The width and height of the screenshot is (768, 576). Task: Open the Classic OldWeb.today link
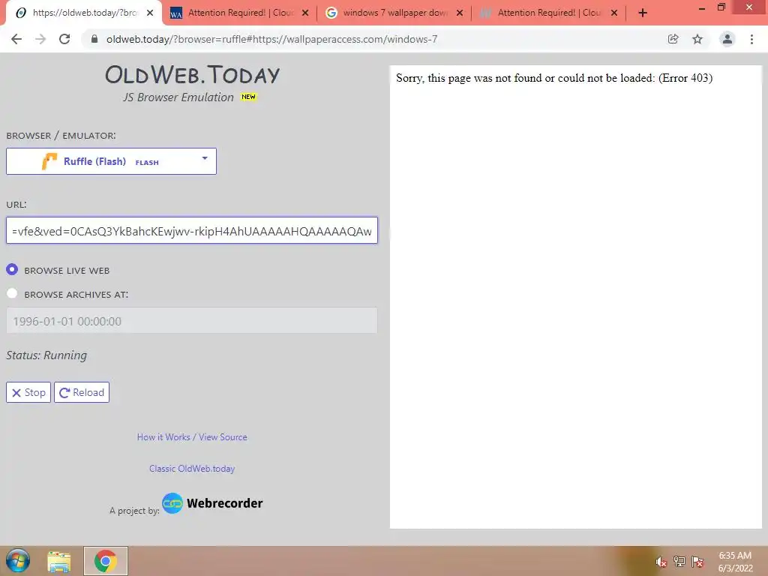click(x=192, y=469)
